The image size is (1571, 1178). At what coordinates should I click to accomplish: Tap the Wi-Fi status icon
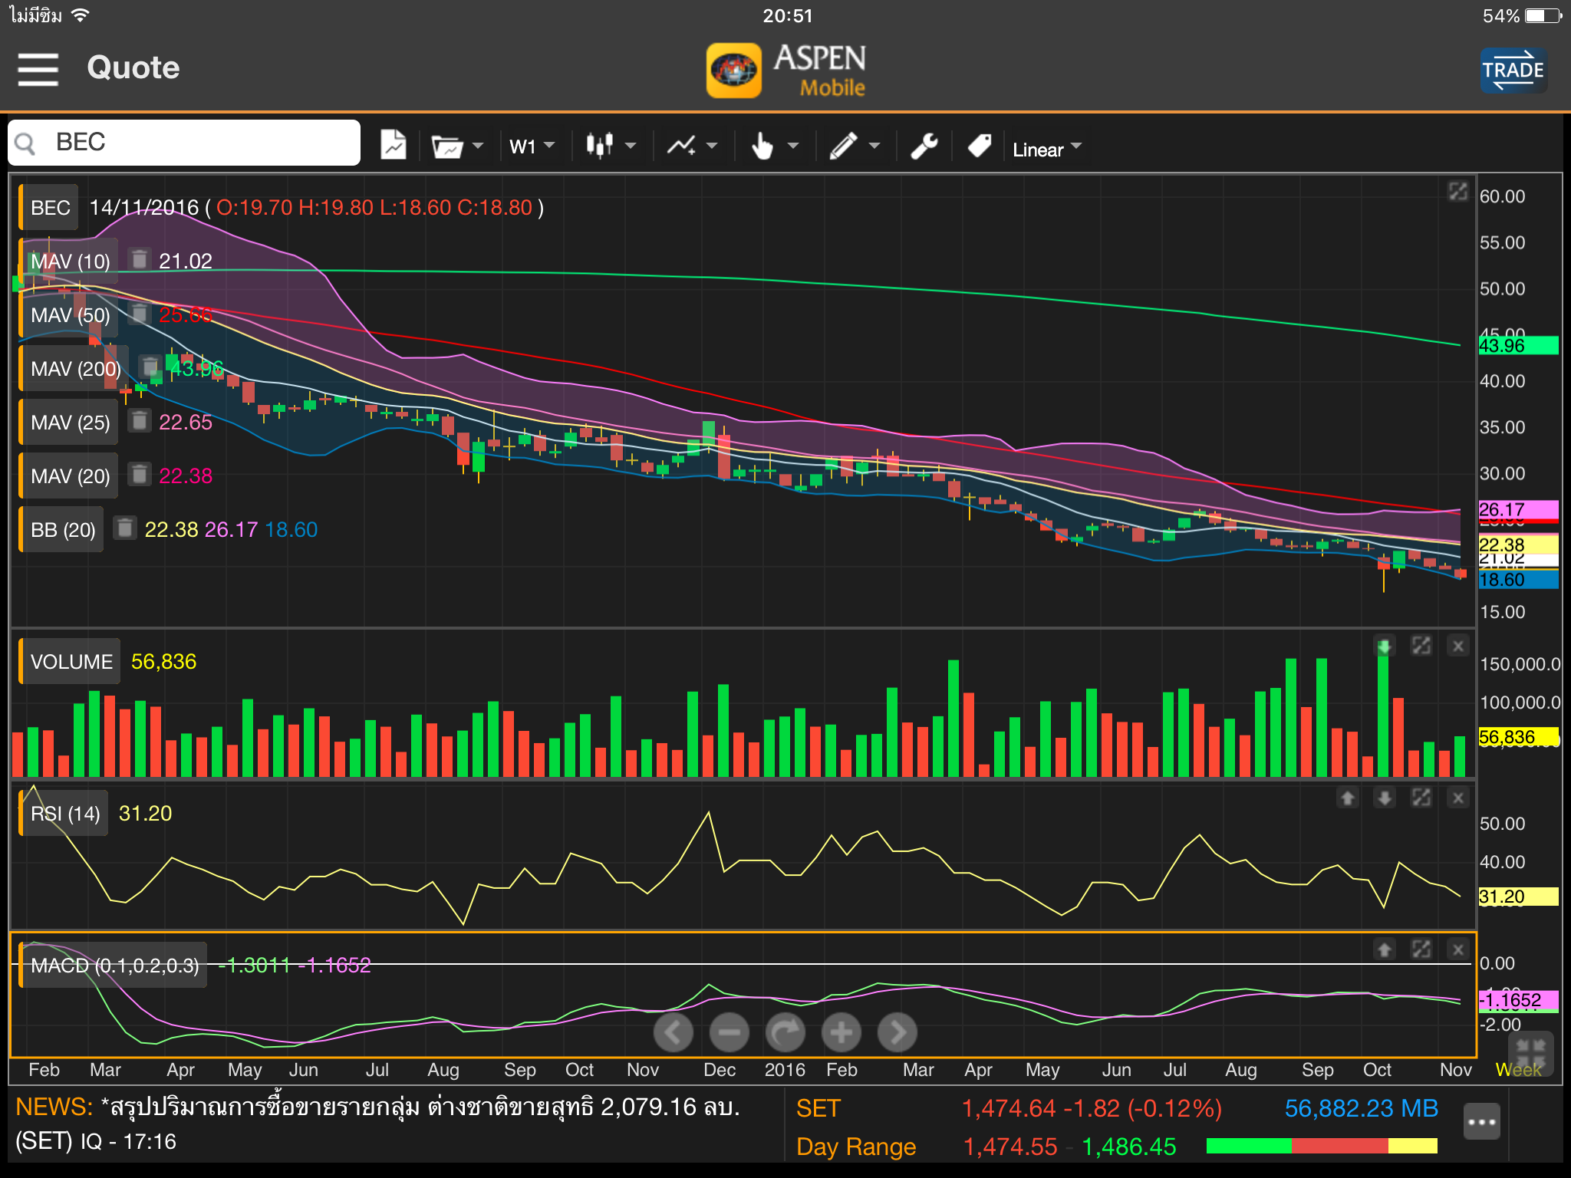point(80,15)
